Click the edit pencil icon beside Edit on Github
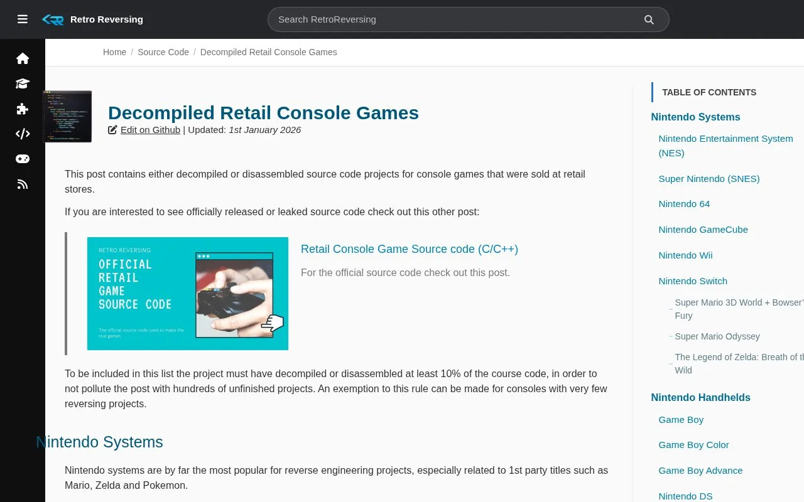804x502 pixels. [112, 130]
